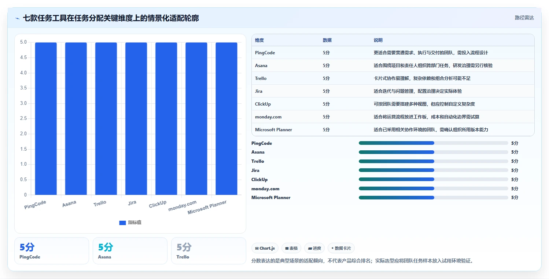Click the Microsoft Planner progress bar
549x279 pixels.
[x=433, y=197]
